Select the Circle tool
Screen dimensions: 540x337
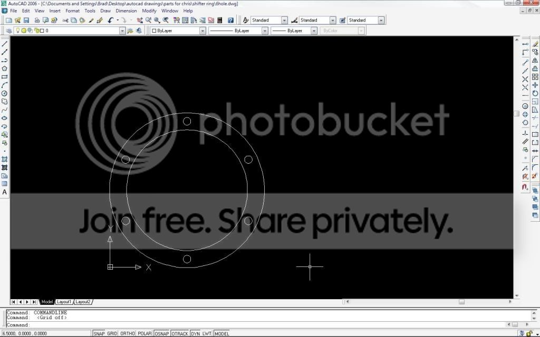pyautogui.click(x=4, y=94)
